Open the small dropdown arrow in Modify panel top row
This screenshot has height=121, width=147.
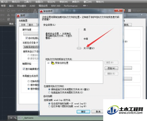click(x=23, y=11)
